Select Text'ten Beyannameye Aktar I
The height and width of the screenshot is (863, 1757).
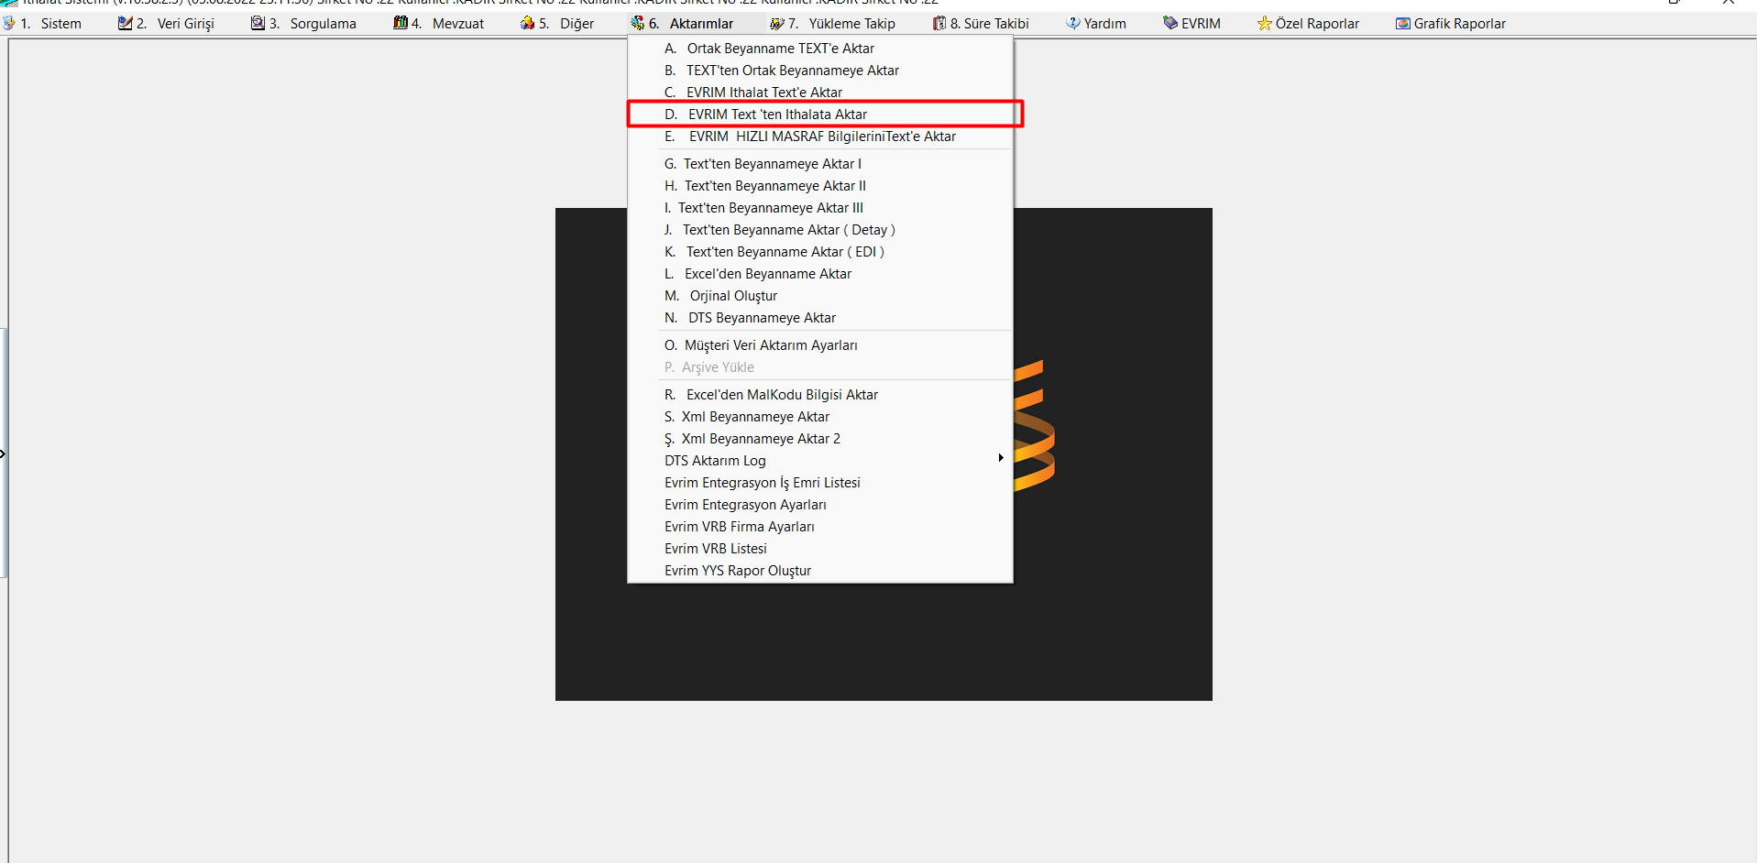820,164
